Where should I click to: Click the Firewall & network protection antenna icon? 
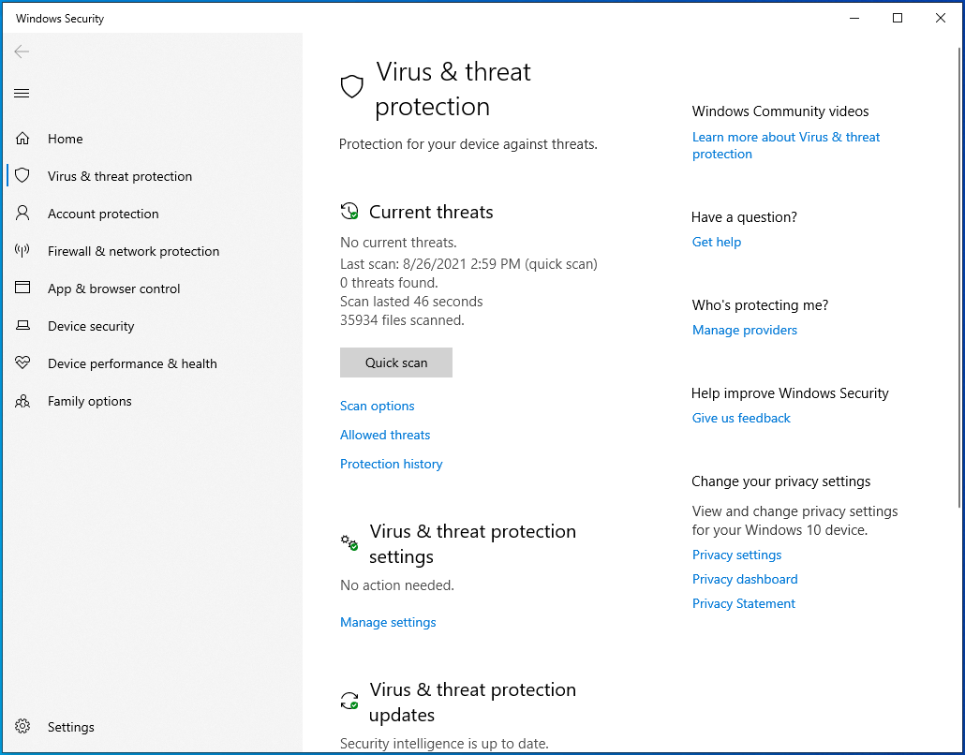tap(22, 251)
